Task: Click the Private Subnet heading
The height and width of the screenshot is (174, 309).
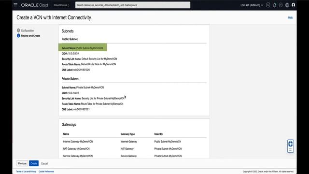Action: pos(70,78)
